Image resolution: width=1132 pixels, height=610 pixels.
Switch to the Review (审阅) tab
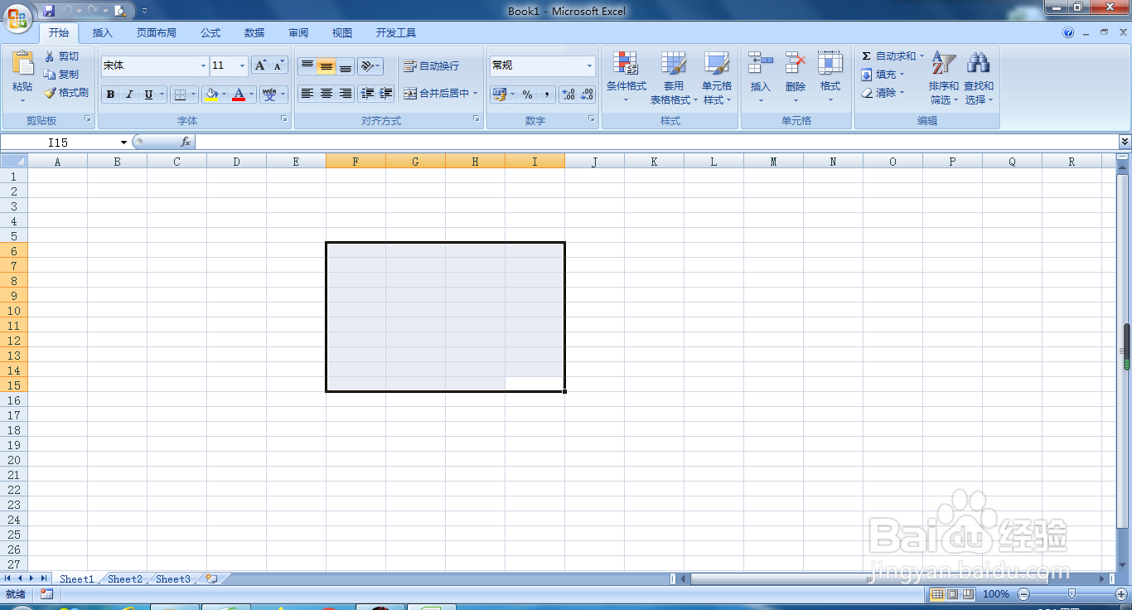tap(298, 33)
